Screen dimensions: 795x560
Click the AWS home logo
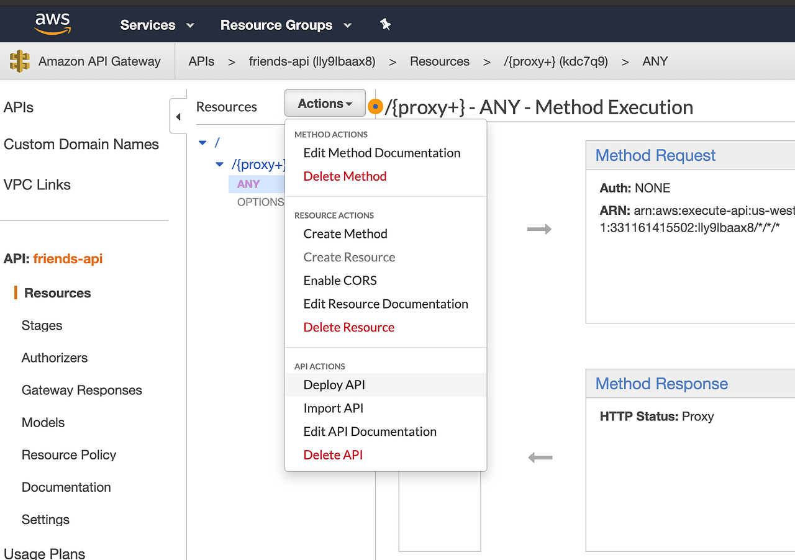coord(52,24)
